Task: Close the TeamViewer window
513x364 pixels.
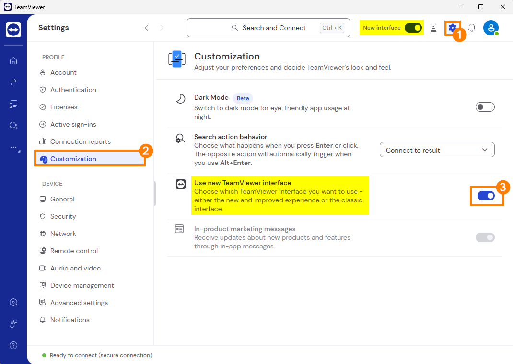Action: tap(503, 7)
